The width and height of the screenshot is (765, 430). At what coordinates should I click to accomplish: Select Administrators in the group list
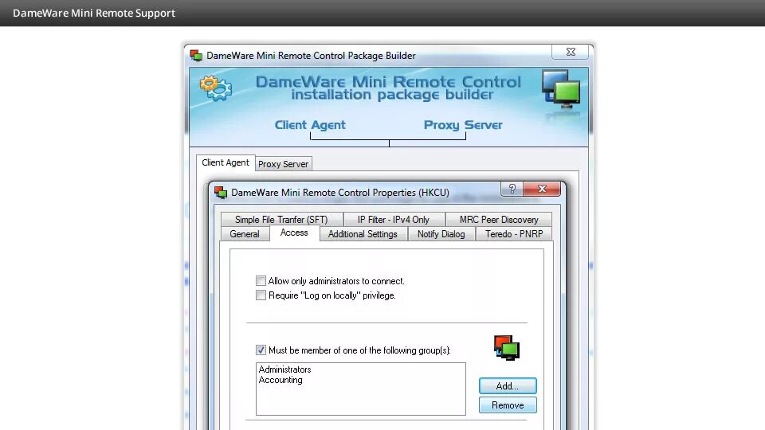285,369
